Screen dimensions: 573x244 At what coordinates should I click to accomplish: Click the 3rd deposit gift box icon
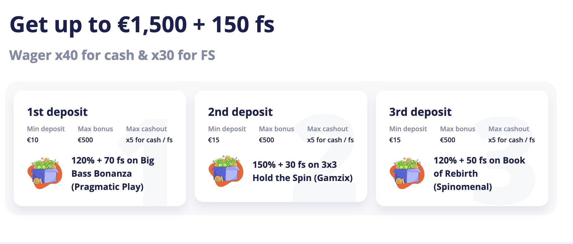(x=407, y=173)
